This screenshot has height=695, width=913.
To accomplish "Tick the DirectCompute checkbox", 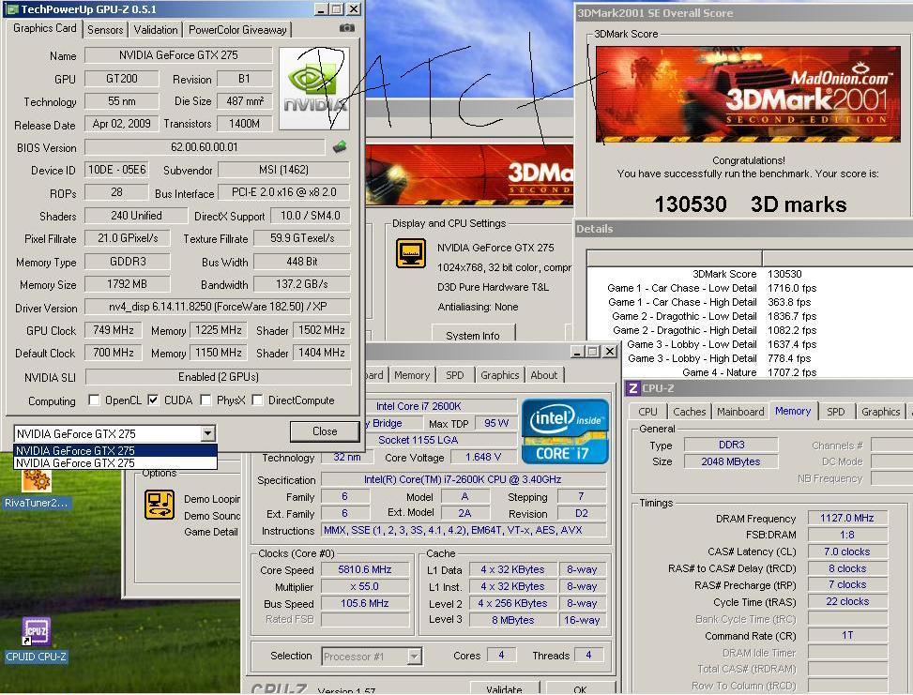I will [x=257, y=400].
